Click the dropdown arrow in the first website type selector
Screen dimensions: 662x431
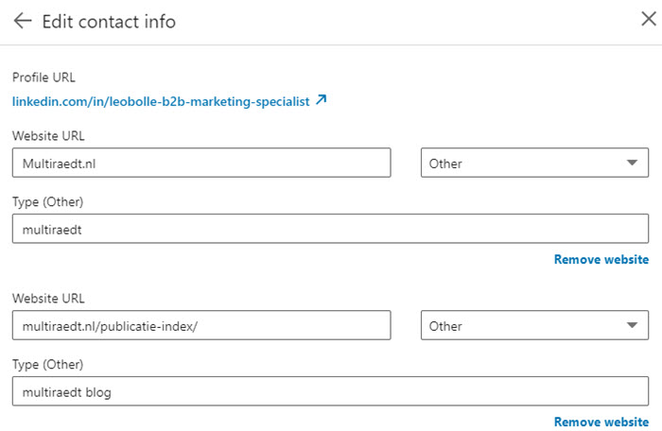click(x=632, y=163)
